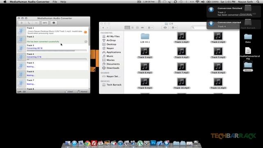Switch Finder to column view

[x=137, y=28]
